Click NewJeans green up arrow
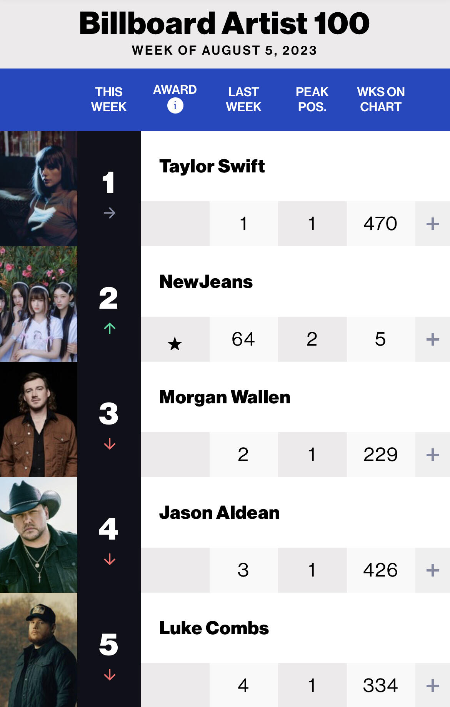 [110, 328]
